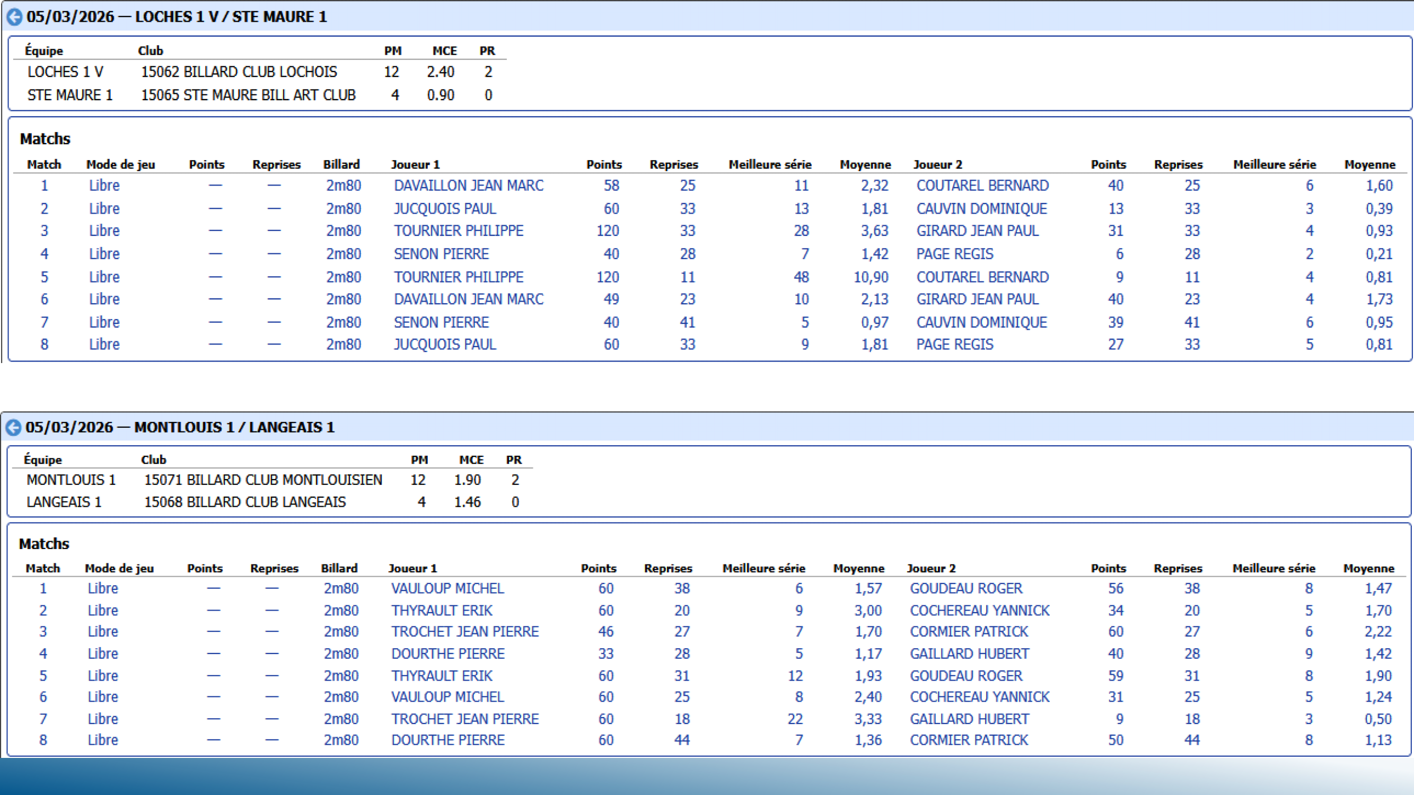Select TOURNIER PHILIPPE in Loches match 5
1414x795 pixels.
click(x=458, y=277)
